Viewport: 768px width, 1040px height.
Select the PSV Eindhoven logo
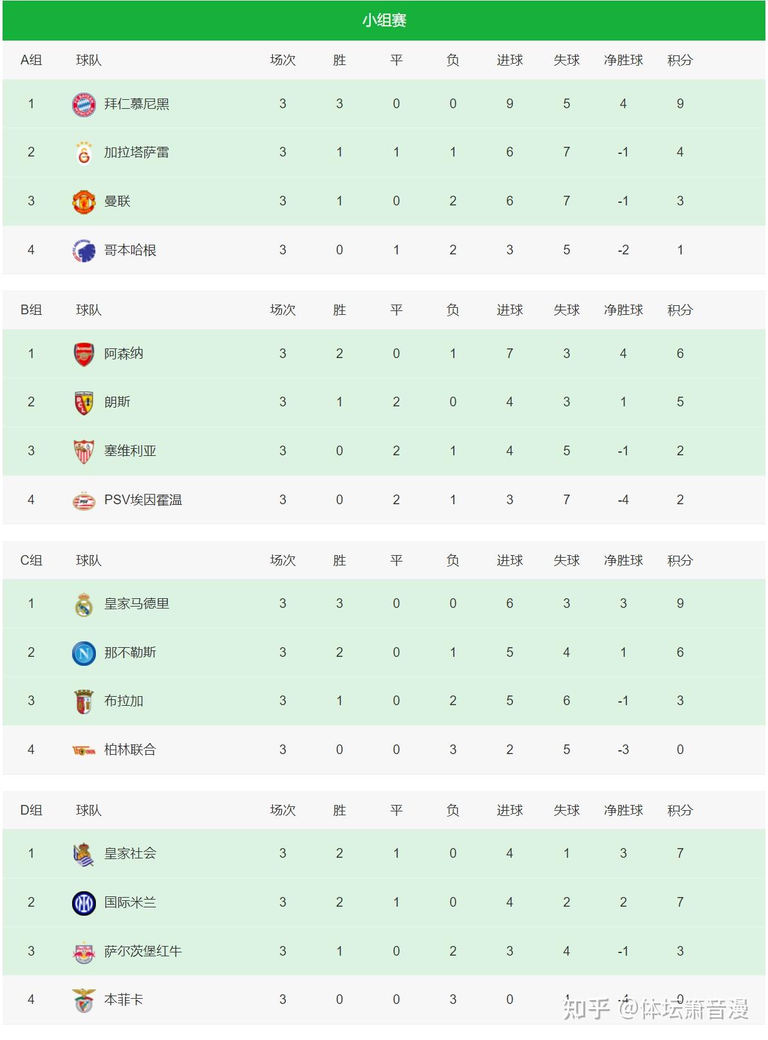pyautogui.click(x=84, y=500)
